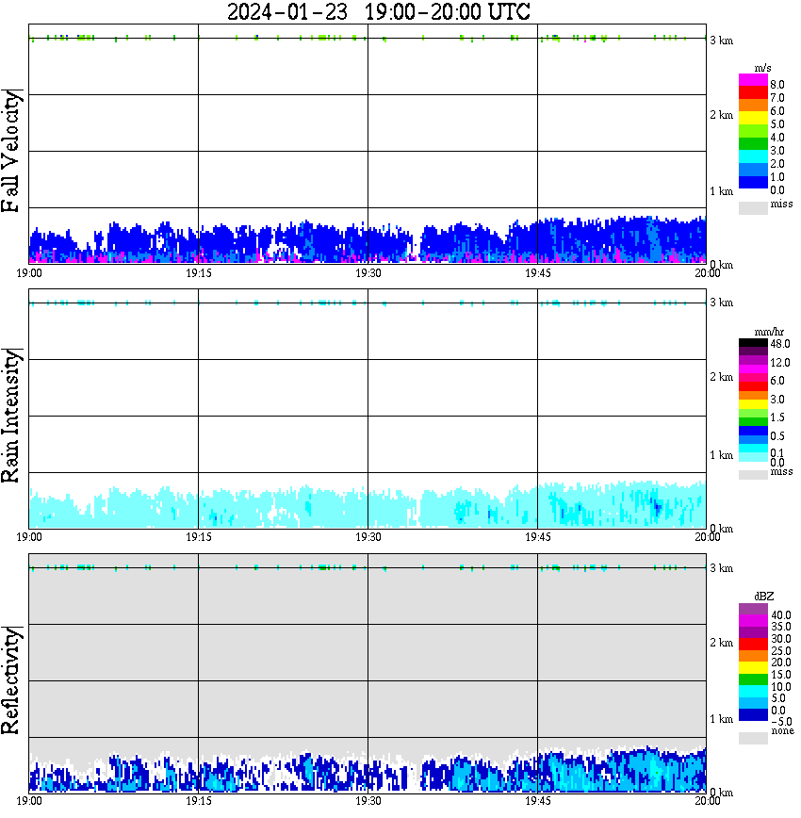Select the black 48.0 mm/hr legend swatch
This screenshot has height=818, width=801.
click(x=753, y=343)
